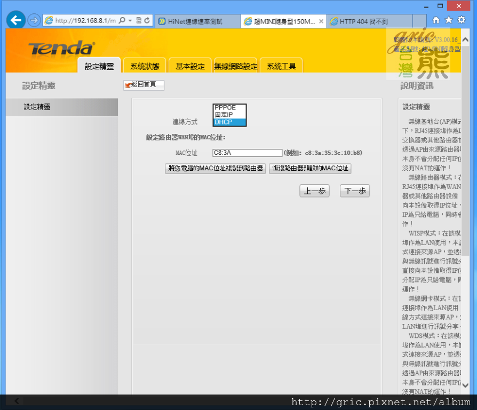Click the compatibility view icon
This screenshot has width=477, height=410.
[x=139, y=20]
